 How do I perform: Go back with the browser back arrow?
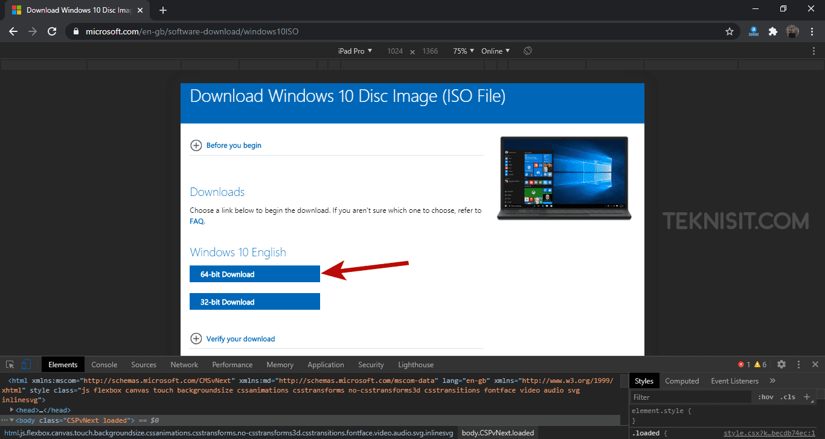[x=13, y=31]
